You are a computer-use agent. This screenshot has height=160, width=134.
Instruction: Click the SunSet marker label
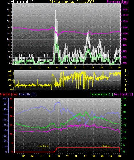(106, 146)
